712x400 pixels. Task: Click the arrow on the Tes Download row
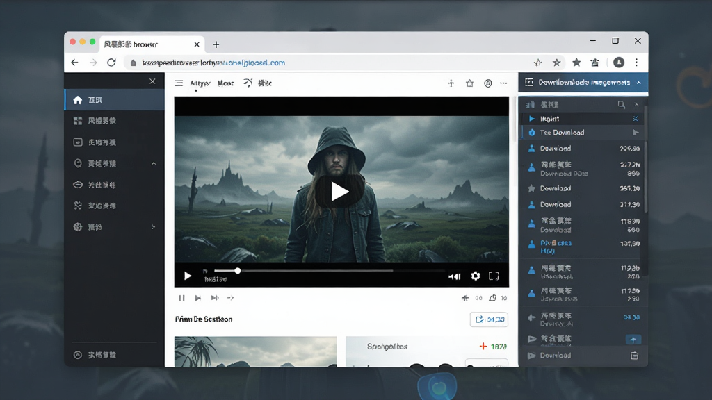point(636,133)
